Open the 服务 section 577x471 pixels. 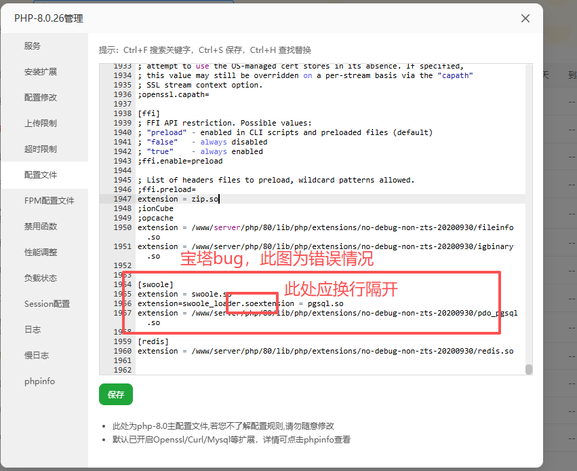point(33,46)
